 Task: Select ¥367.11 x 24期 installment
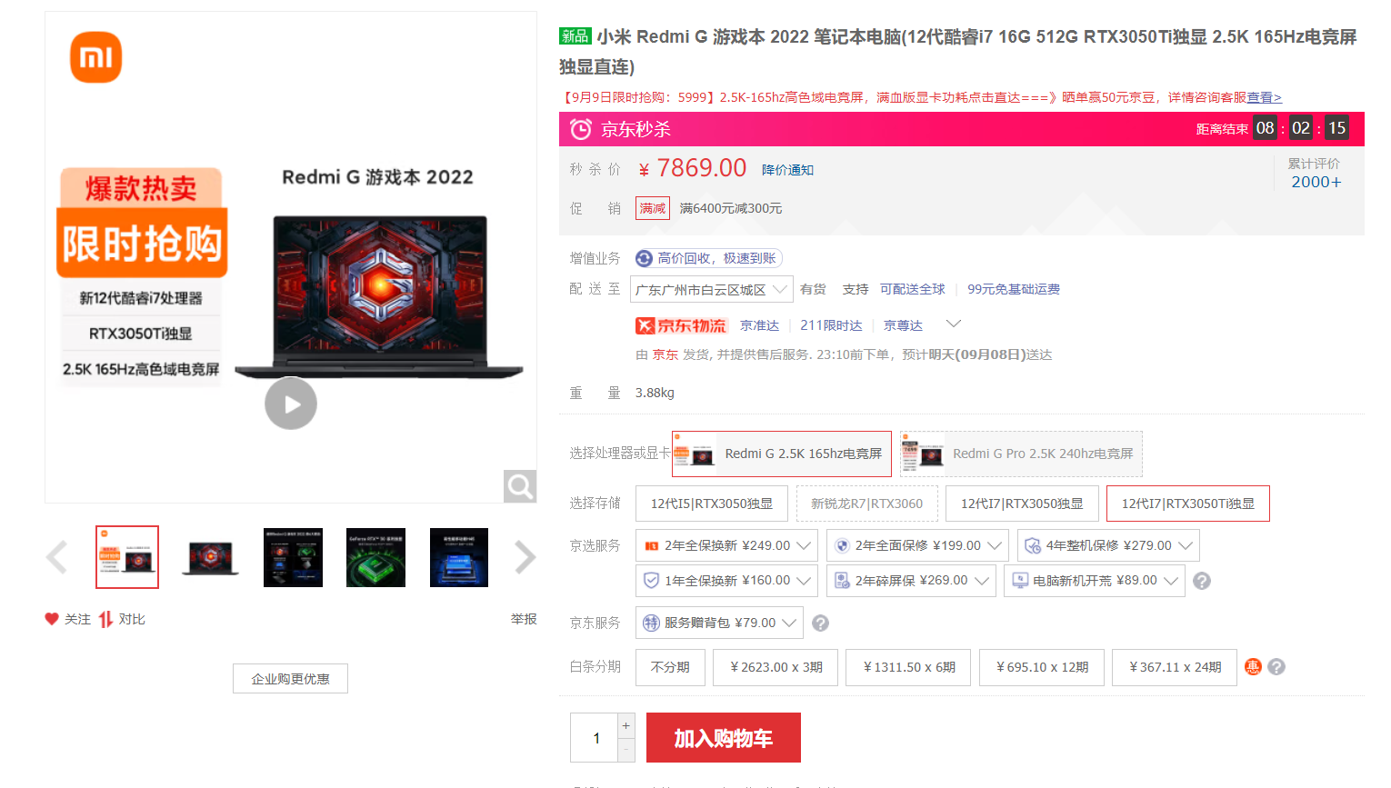[1175, 667]
